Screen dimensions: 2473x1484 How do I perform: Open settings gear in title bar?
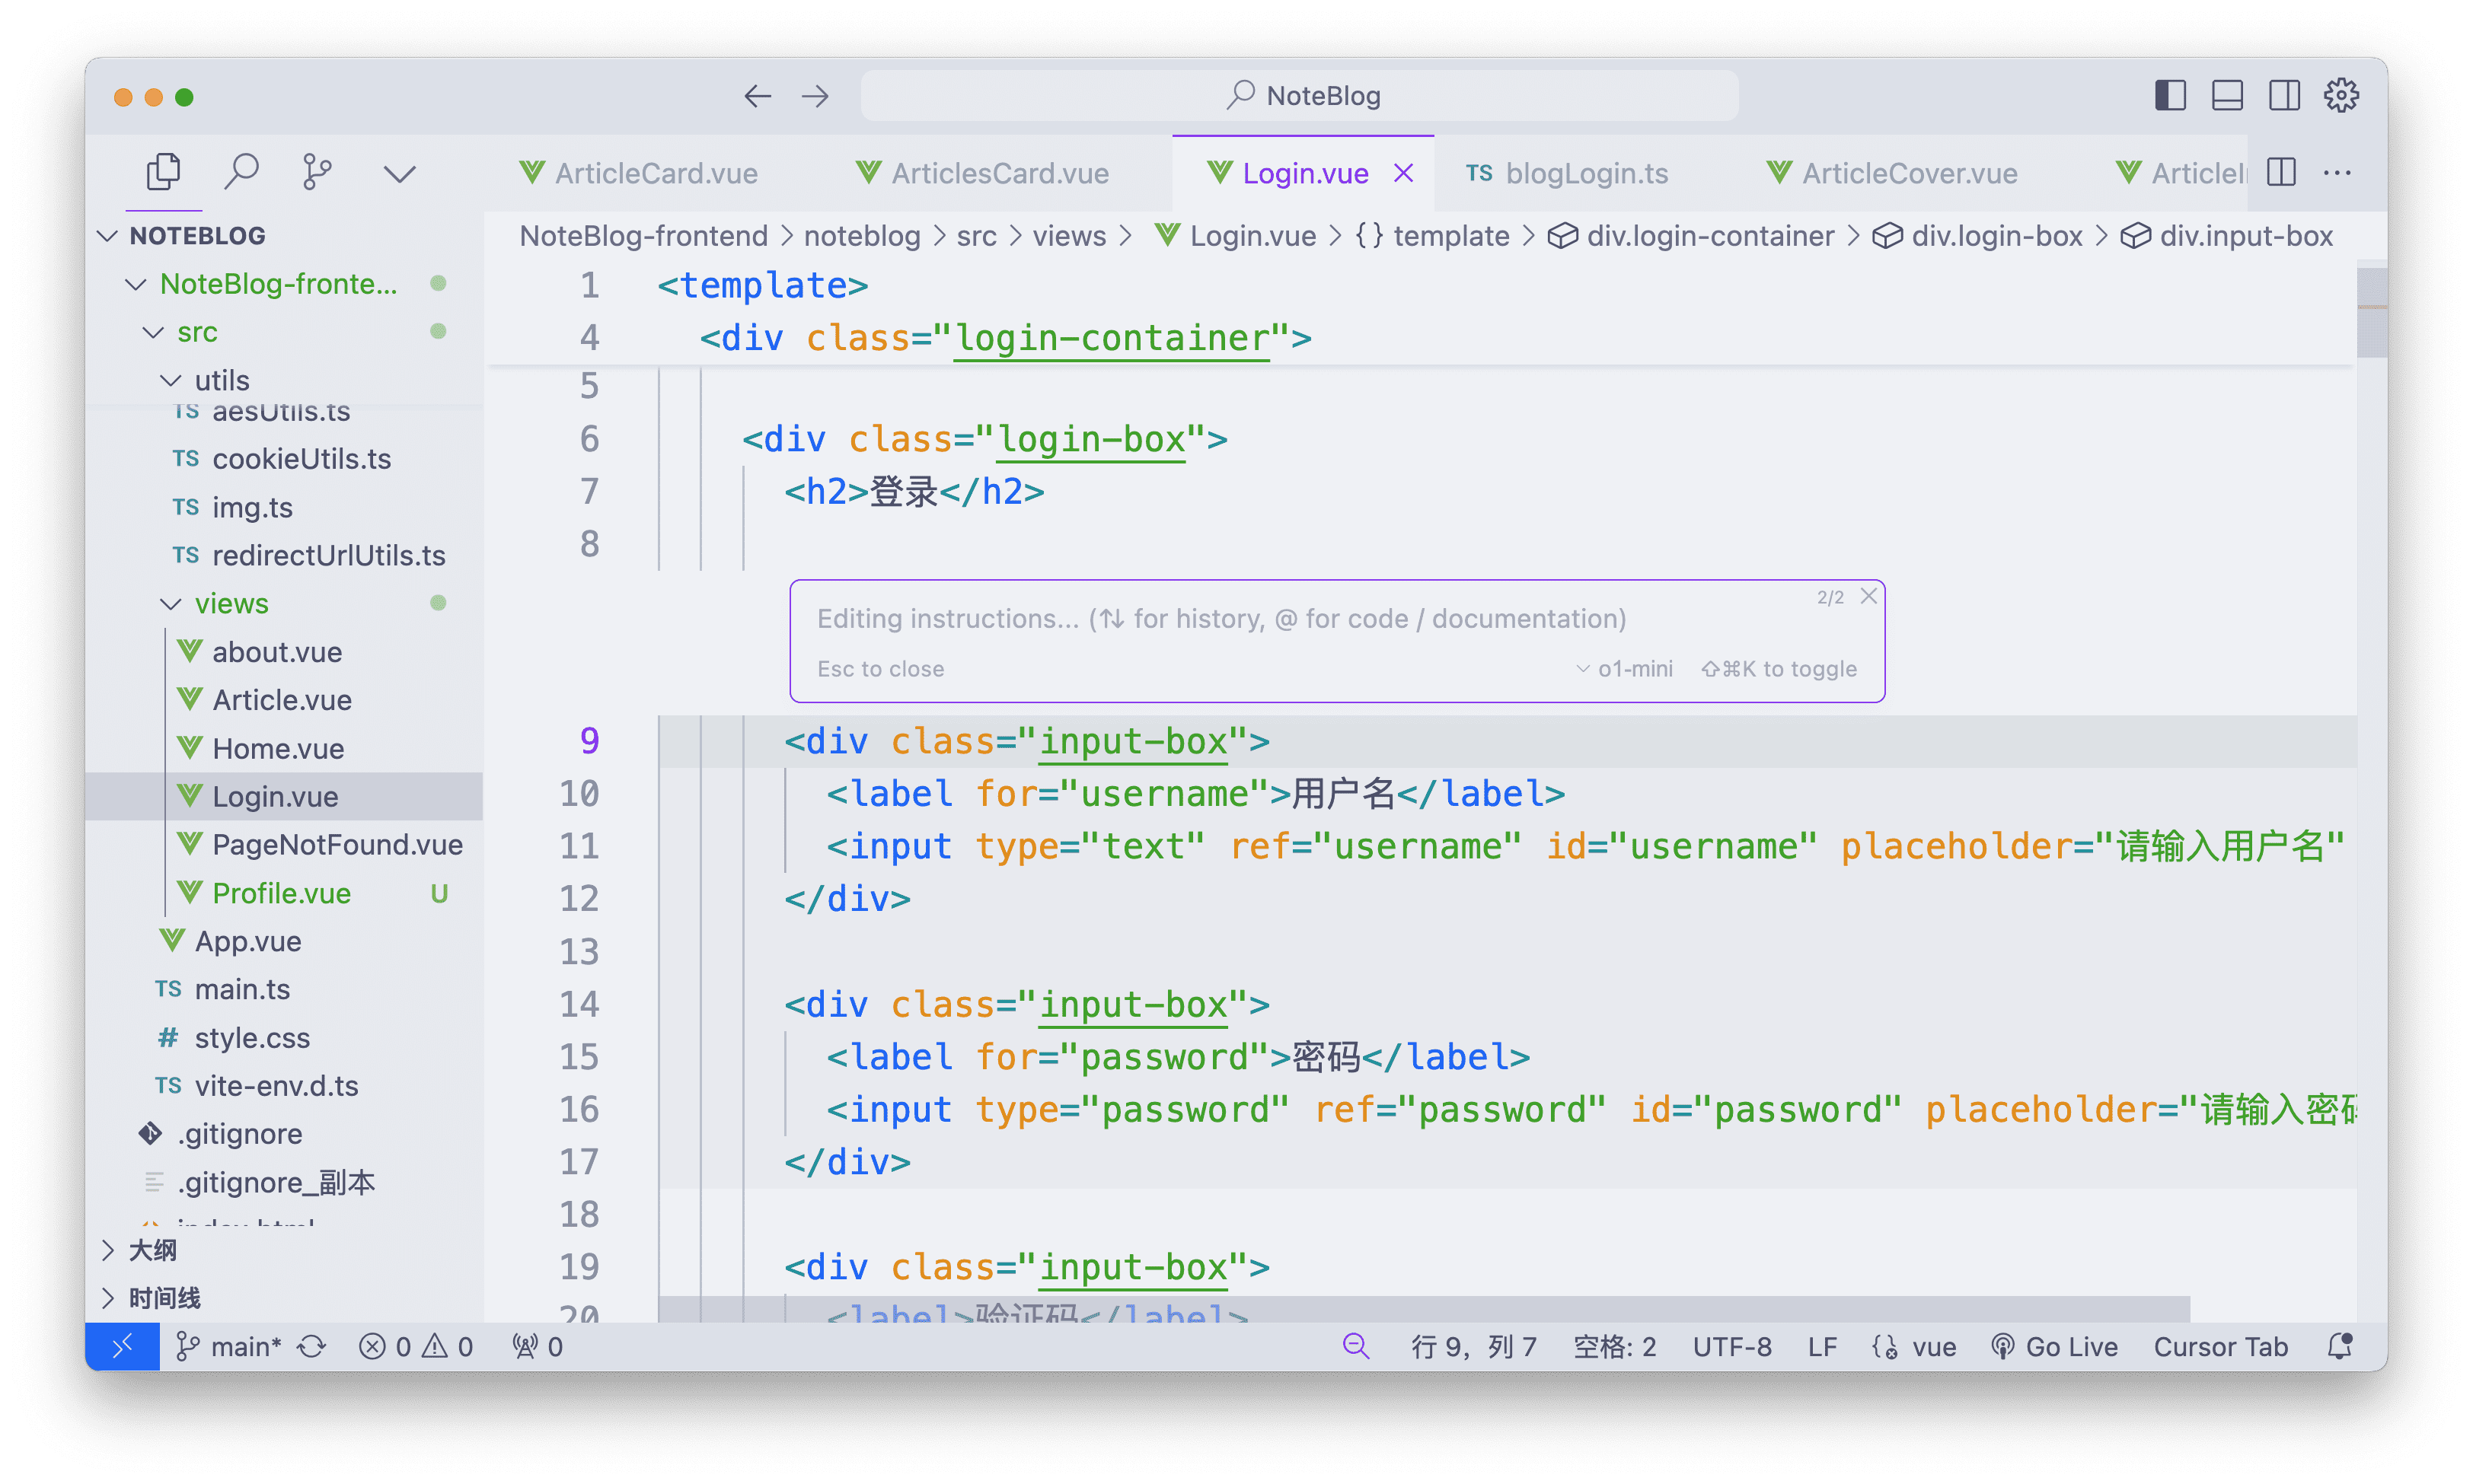point(2341,96)
